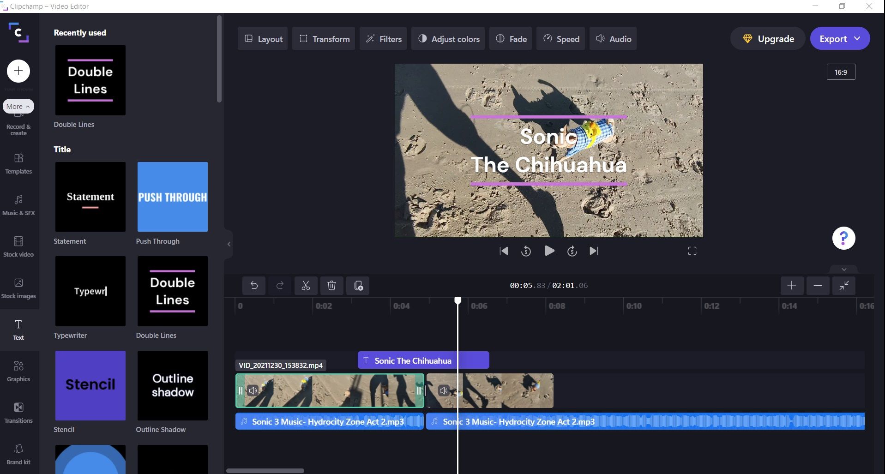Mute audio on the VID_20211230 clip
This screenshot has width=885, height=474.
coord(253,390)
